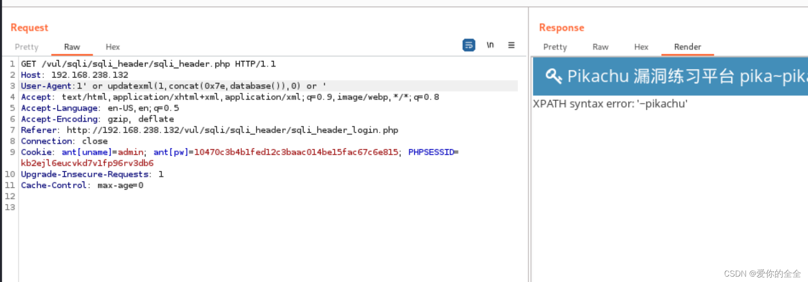
Task: Switch to the Request Raw tab
Action: pos(72,47)
